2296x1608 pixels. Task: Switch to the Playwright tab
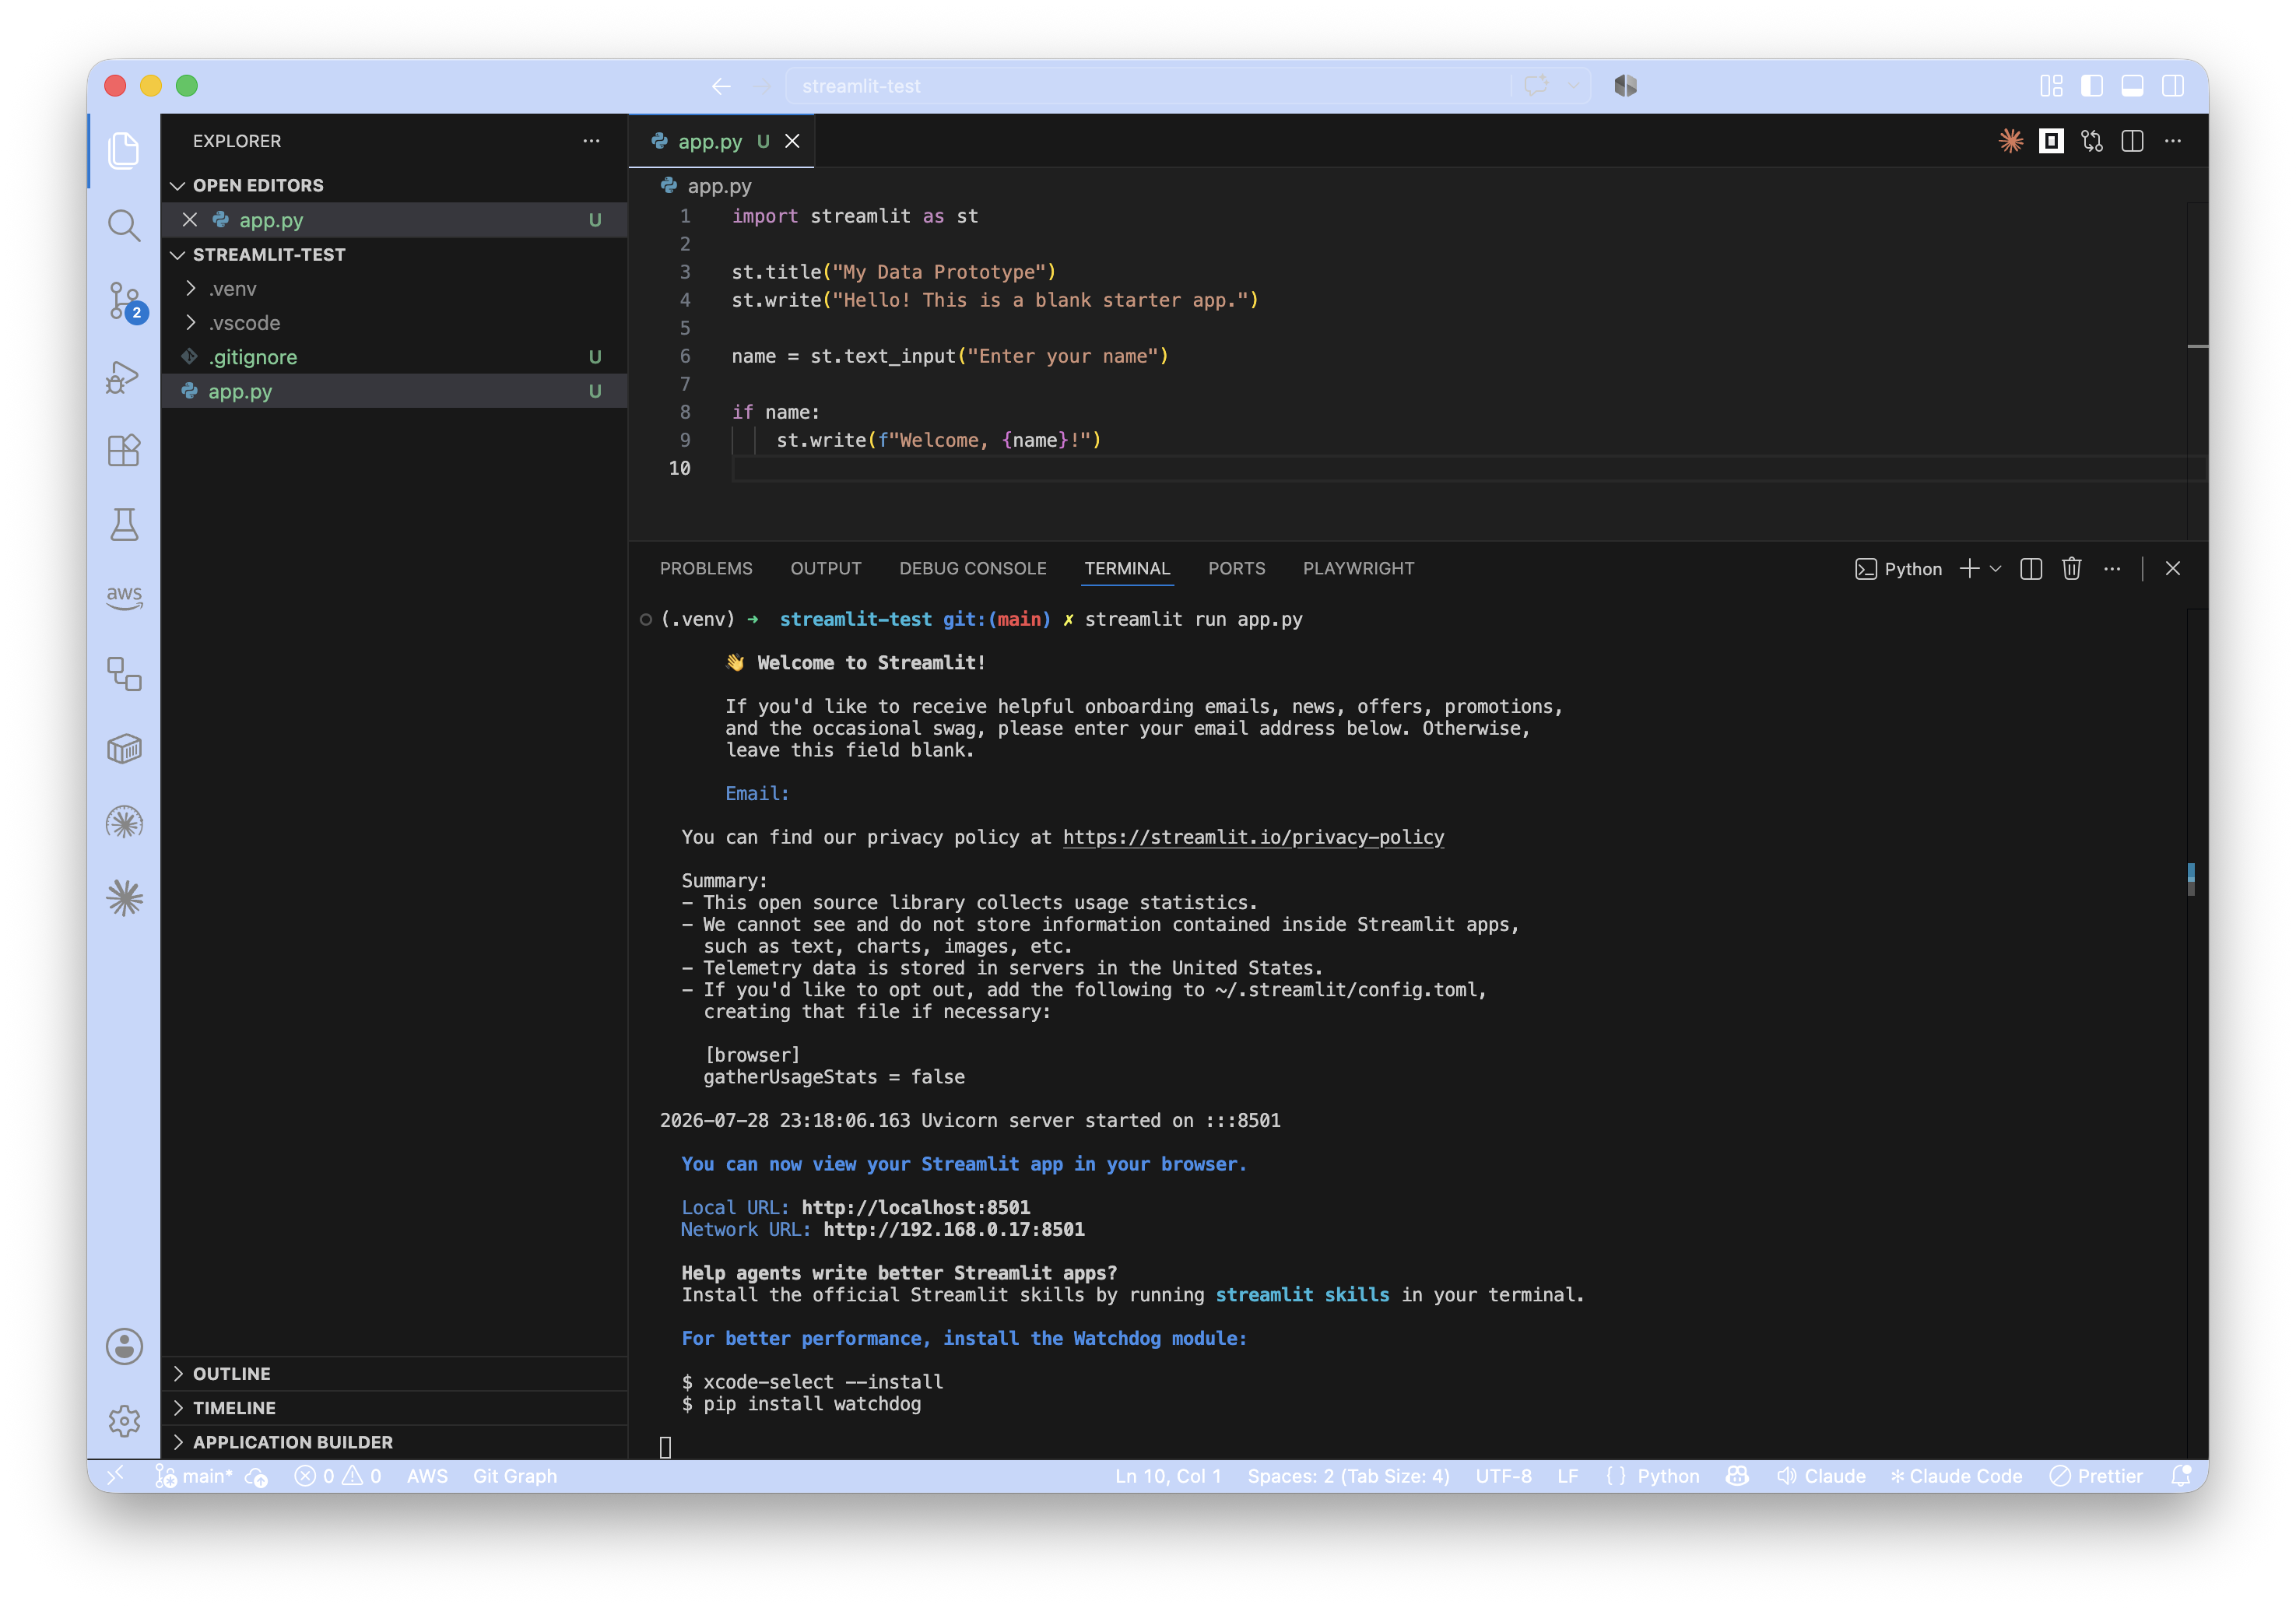point(1359,569)
